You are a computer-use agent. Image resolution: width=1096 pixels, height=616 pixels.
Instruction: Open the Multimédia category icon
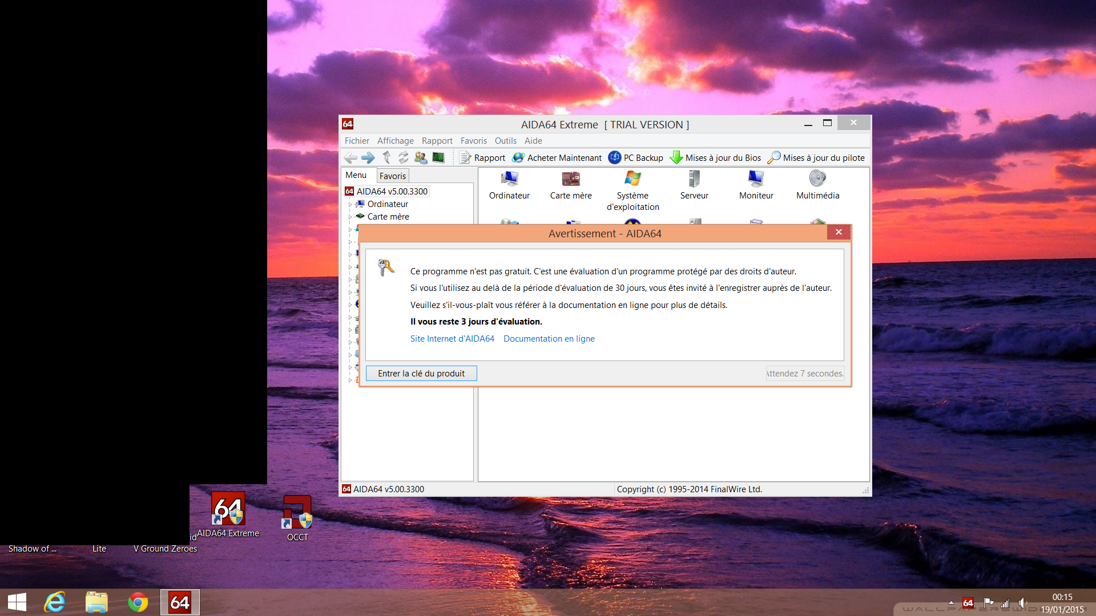tap(817, 185)
